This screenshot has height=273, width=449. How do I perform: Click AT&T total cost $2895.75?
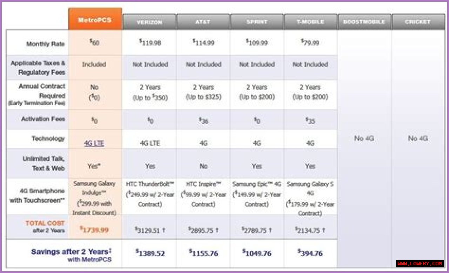pos(203,230)
